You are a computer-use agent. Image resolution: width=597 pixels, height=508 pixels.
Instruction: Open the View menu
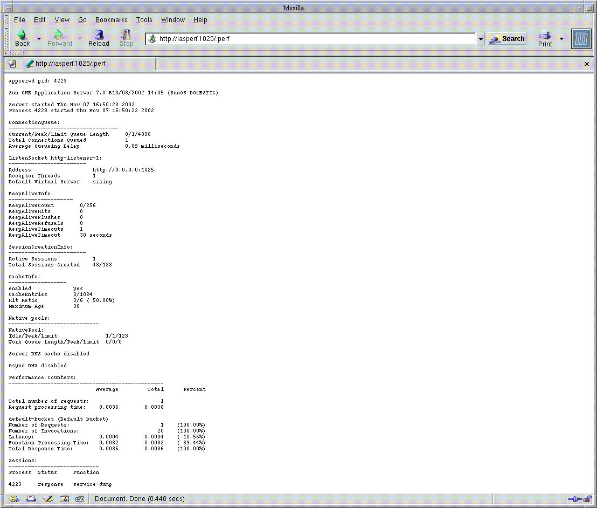coord(62,20)
